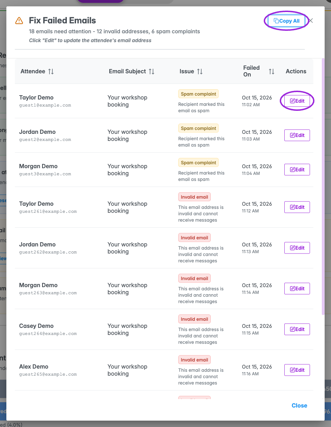Sort by the Email Subject column
This screenshot has height=427, width=331.
click(x=152, y=72)
